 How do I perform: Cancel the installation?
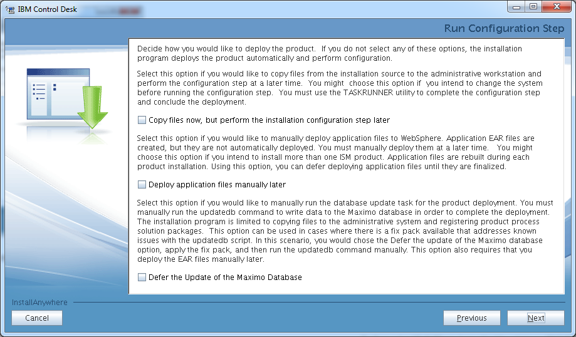click(x=37, y=318)
